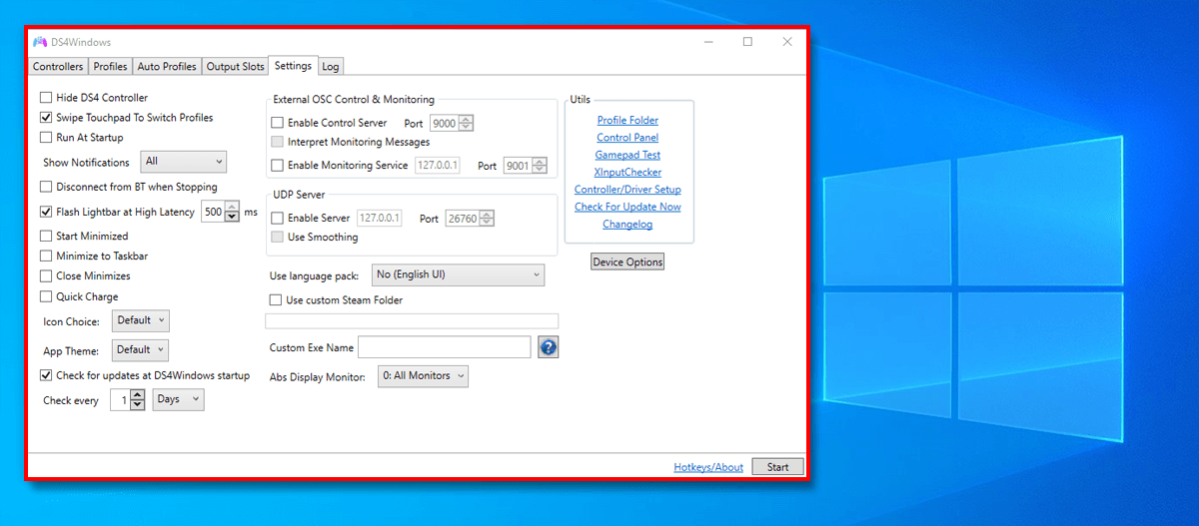
Task: Switch to the Controllers tab
Action: click(x=58, y=67)
